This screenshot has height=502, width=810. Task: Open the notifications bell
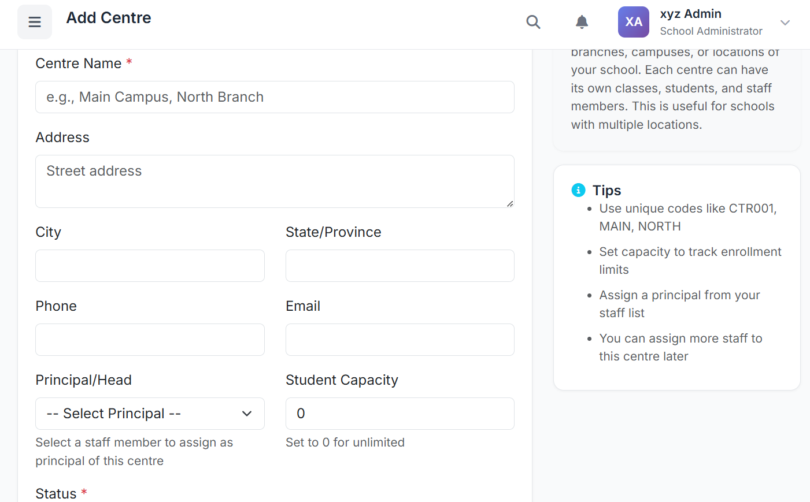582,22
